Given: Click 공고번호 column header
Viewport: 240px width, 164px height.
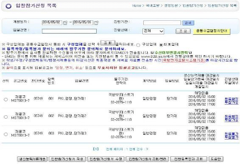Looking at the screenshot, I should [20, 81].
